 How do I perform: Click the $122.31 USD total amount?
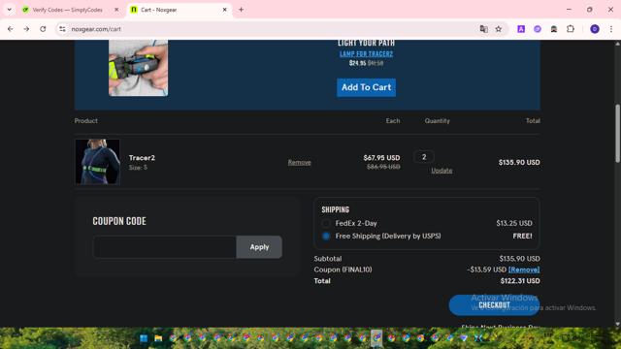click(520, 281)
